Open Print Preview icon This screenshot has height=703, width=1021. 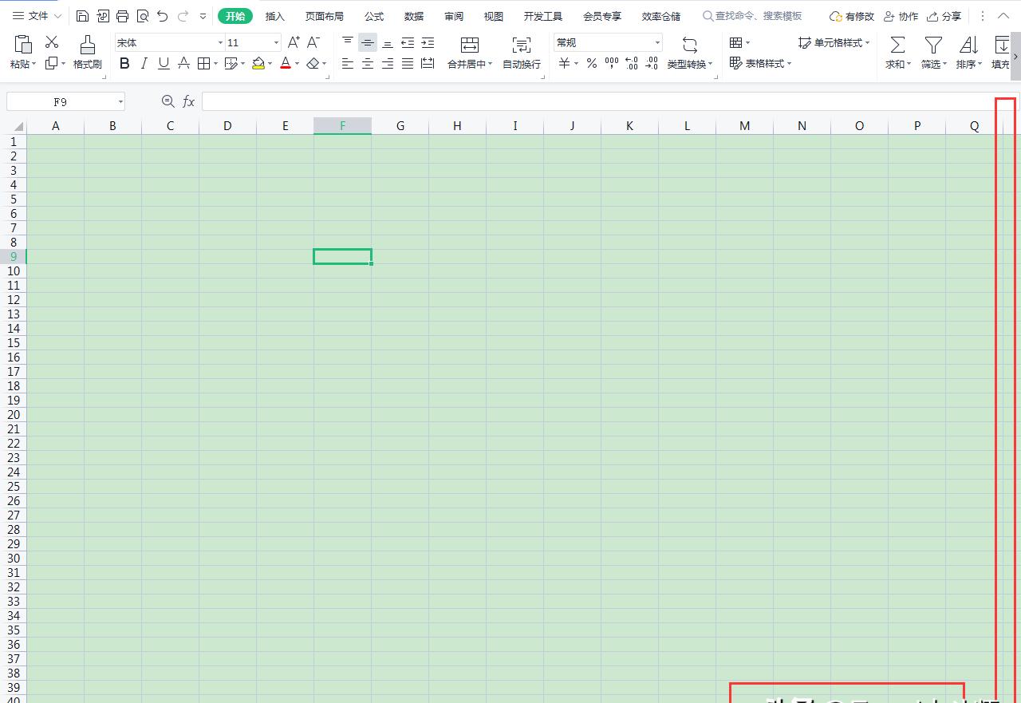[142, 16]
